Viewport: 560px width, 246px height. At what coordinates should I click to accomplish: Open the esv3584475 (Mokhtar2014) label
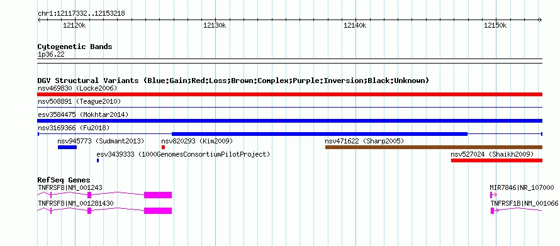click(83, 115)
